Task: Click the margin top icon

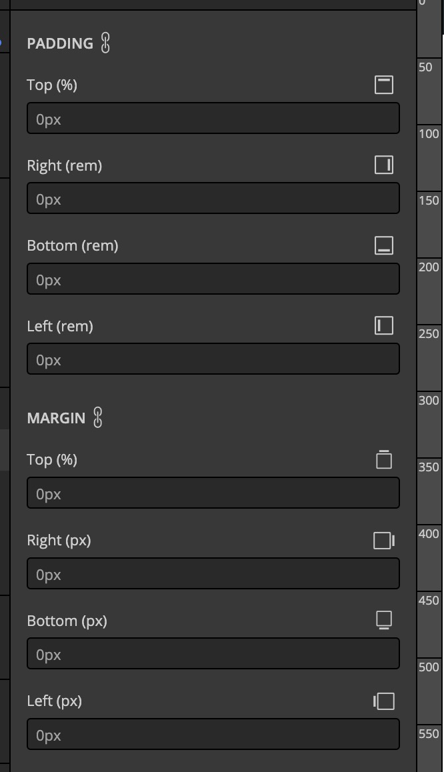Action: (x=384, y=459)
